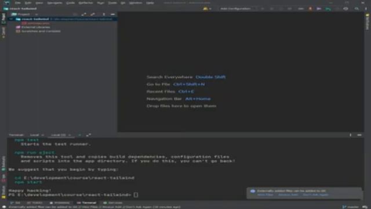The height and width of the screenshot is (209, 371).
Task: Add a new terminal session tab
Action: coord(79,135)
